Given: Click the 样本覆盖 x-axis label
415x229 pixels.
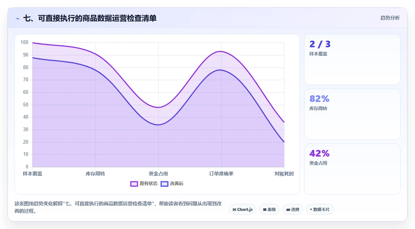Looking at the screenshot, I should (x=32, y=174).
